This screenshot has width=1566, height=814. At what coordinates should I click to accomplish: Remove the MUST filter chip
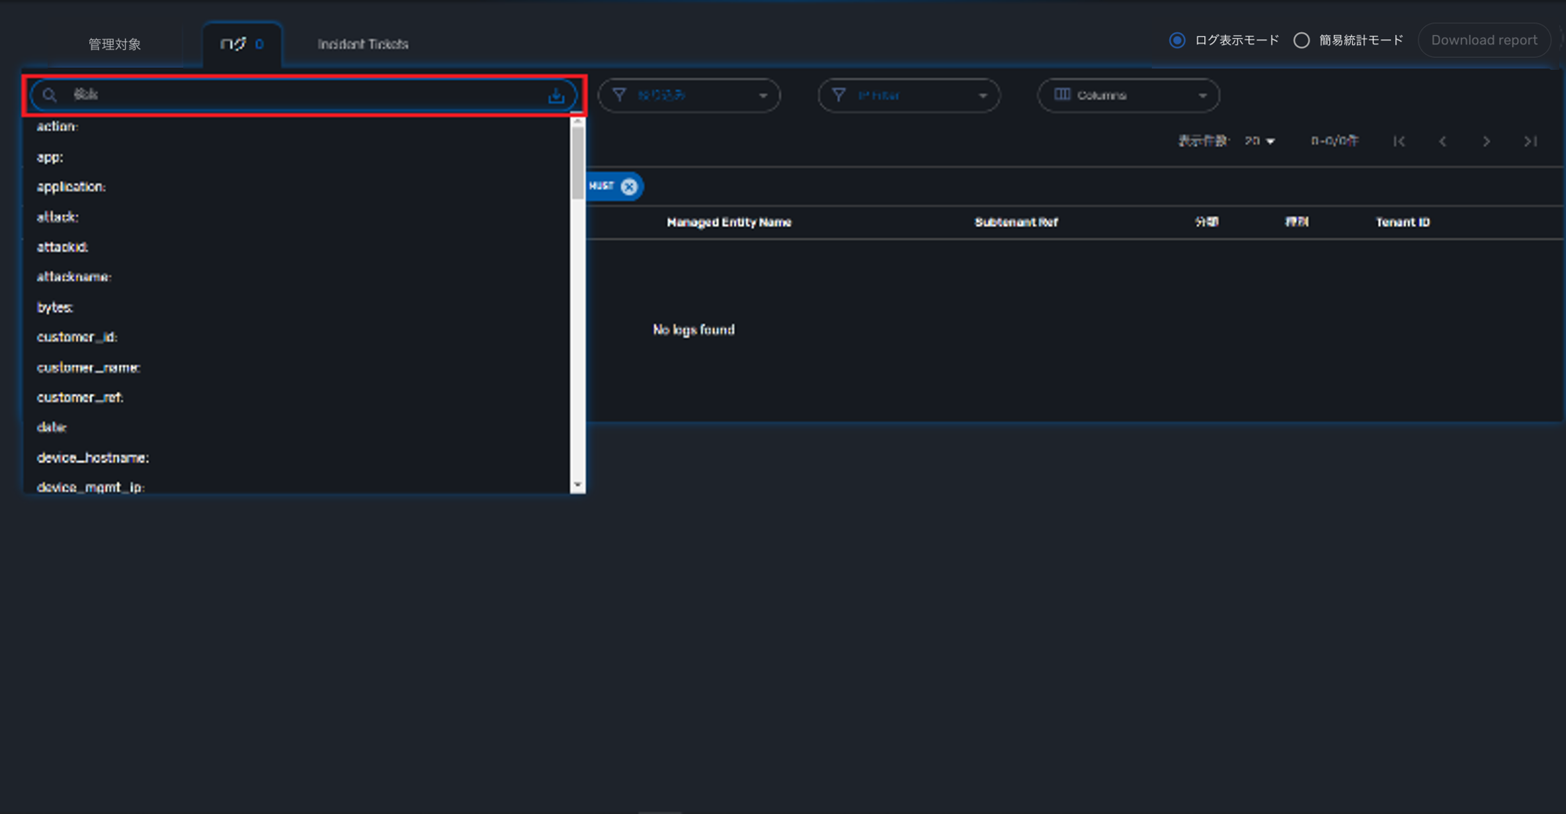click(628, 187)
